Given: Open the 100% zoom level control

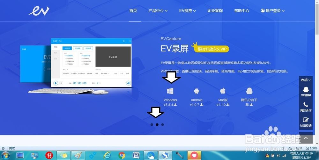Looking at the screenshot, I should 311,149.
